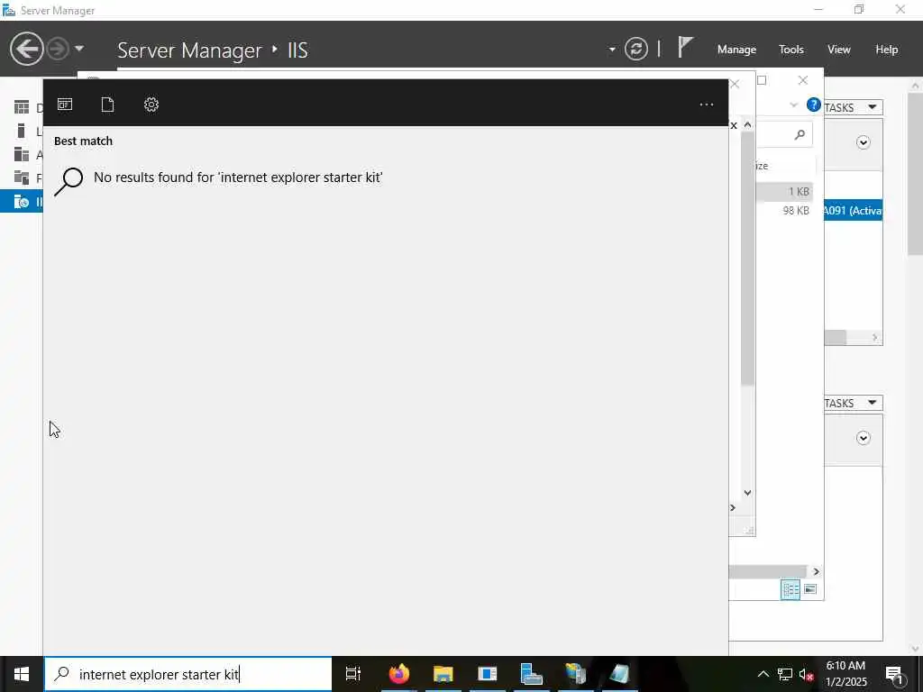Select the Local Server sidebar icon

click(x=22, y=131)
